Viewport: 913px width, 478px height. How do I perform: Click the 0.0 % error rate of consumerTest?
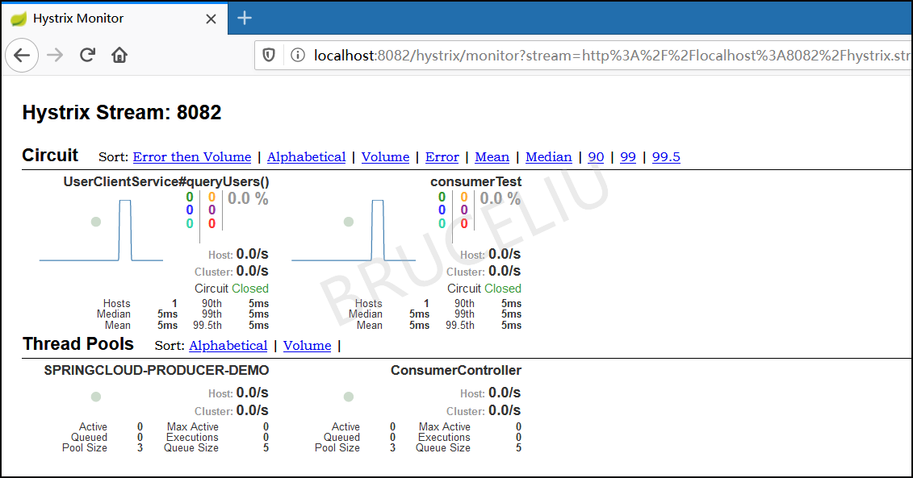click(x=500, y=199)
